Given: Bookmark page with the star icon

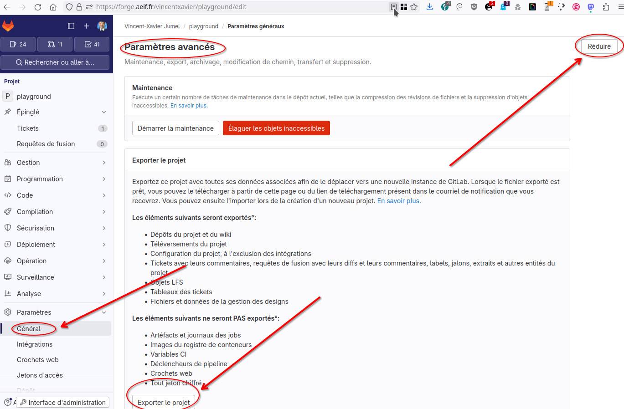Looking at the screenshot, I should click(x=414, y=7).
